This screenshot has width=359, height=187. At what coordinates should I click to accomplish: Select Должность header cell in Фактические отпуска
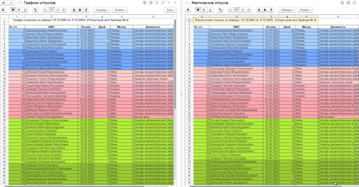pos(338,27)
